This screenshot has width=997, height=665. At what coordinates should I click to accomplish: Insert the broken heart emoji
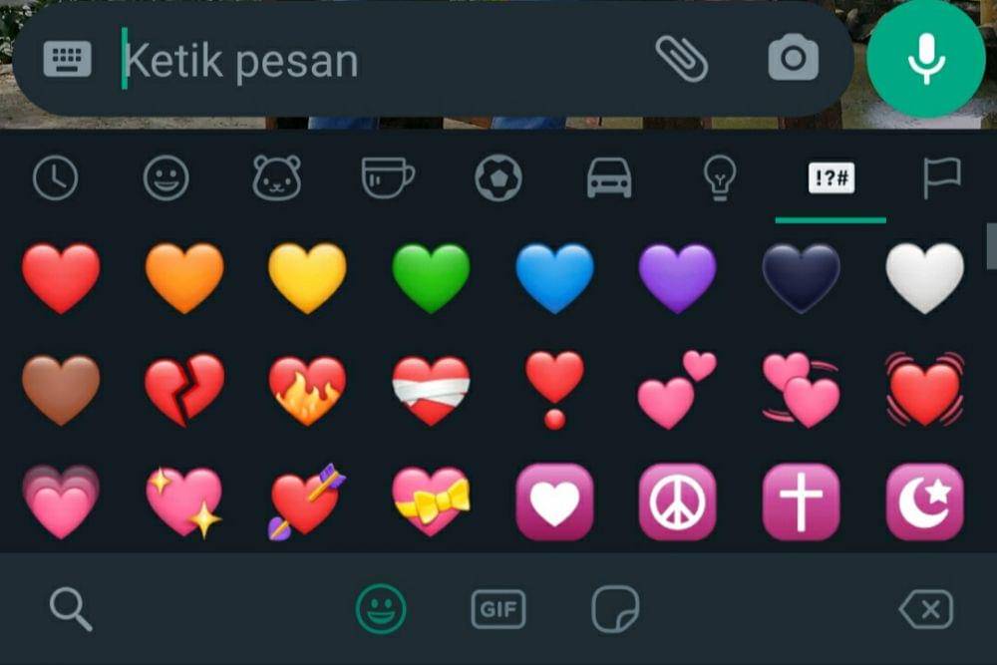click(184, 389)
